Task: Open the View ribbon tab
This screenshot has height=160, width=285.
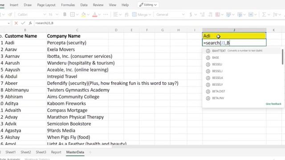Action: (113, 5)
